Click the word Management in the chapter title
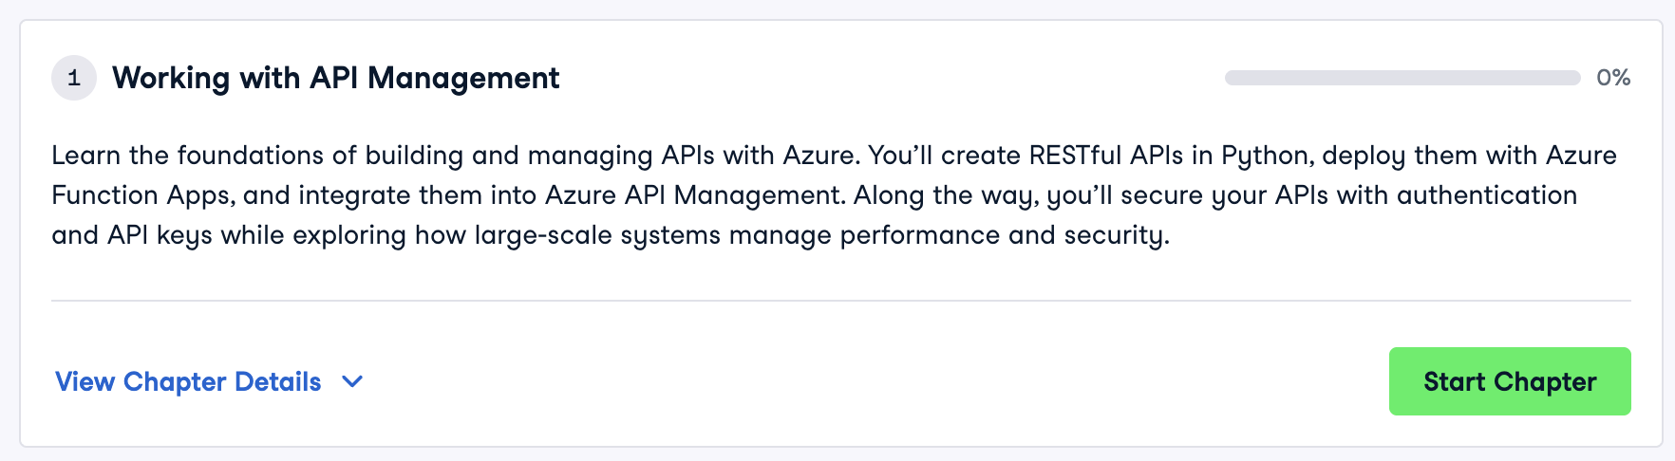 coord(463,78)
